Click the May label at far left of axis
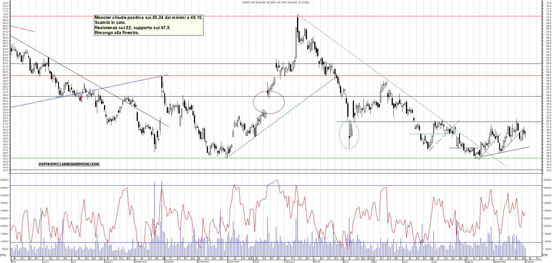This screenshot has height=263, width=552. [x=13, y=262]
